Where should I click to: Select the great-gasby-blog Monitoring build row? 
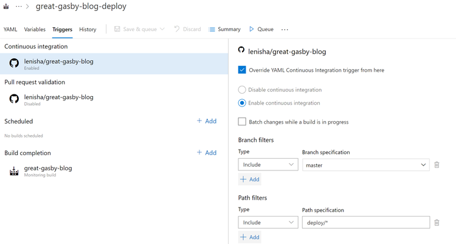[114, 171]
